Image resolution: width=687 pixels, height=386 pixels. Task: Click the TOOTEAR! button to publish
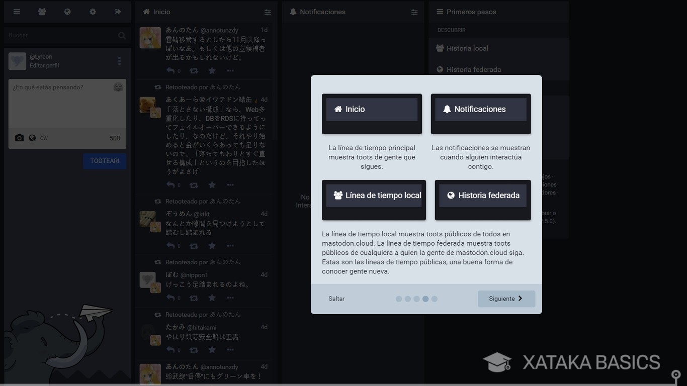104,161
